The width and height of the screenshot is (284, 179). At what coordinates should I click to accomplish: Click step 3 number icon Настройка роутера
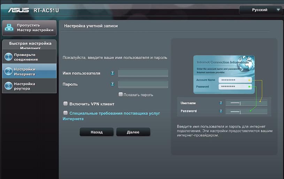tap(8, 86)
